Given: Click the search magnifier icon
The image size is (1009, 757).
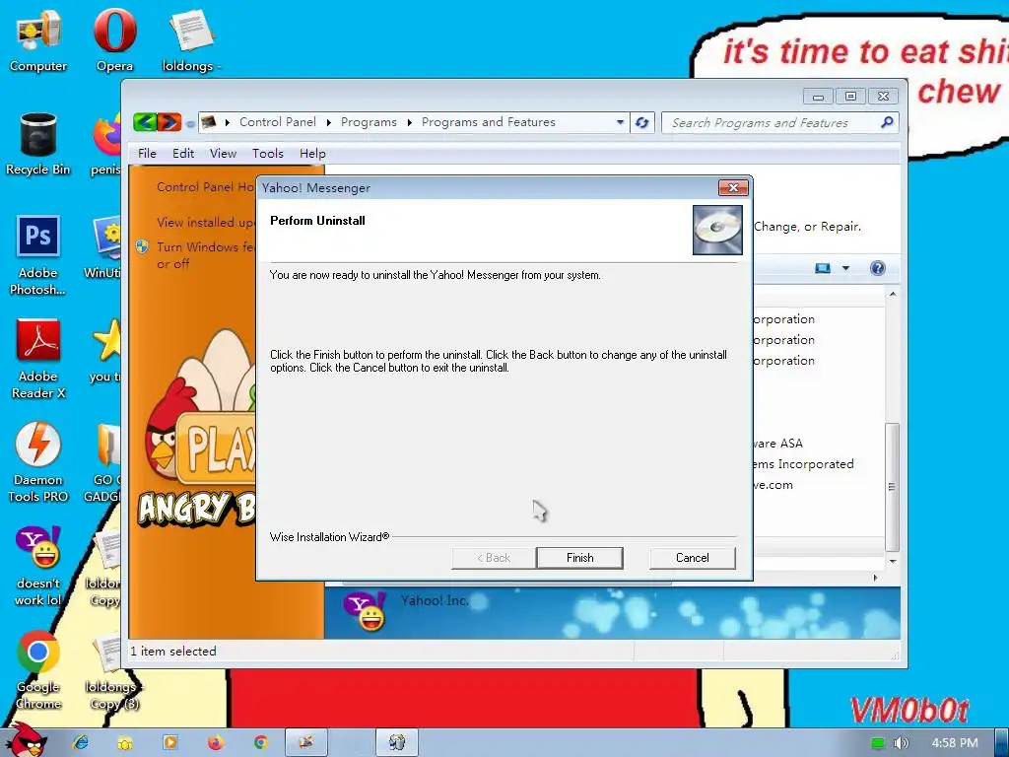Looking at the screenshot, I should coord(887,121).
